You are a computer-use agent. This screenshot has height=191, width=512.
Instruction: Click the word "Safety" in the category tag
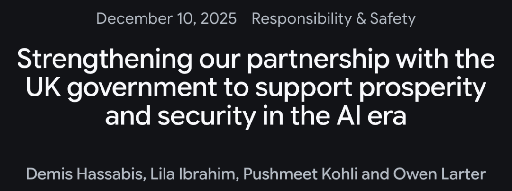[x=393, y=19]
